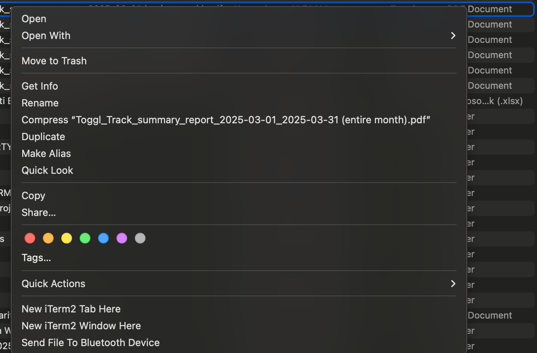Select Move to Trash
Viewport: 537px width, 353px height.
coord(239,61)
